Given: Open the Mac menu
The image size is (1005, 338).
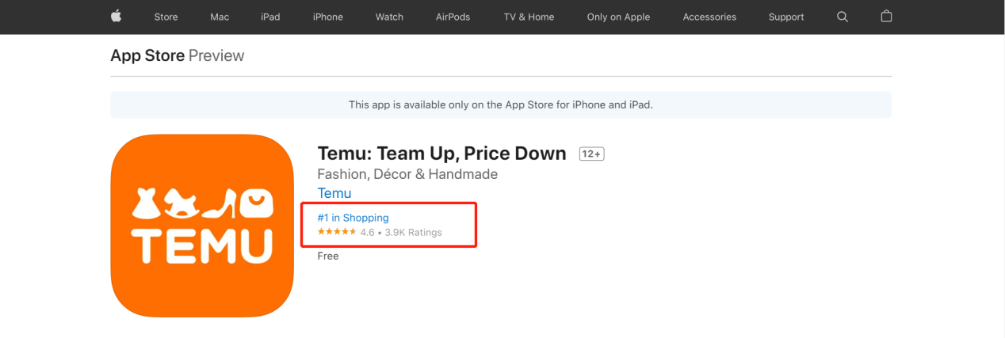Looking at the screenshot, I should [x=220, y=17].
